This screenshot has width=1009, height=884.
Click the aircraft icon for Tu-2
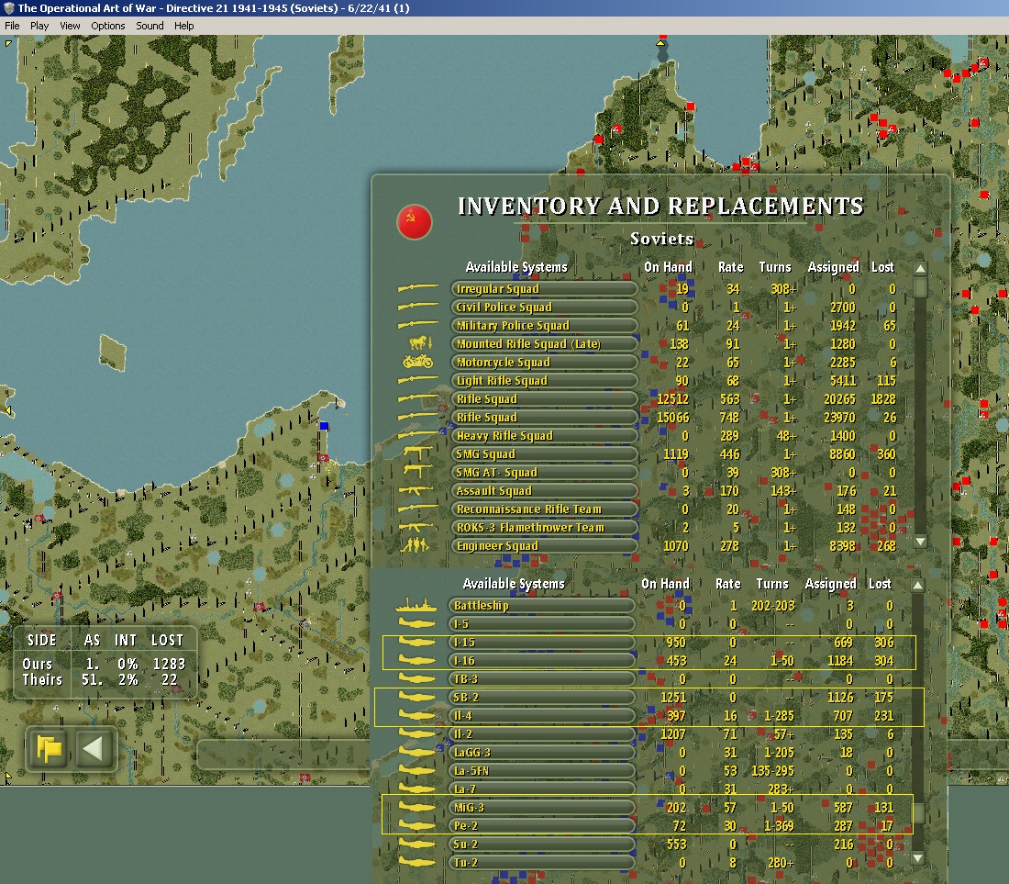click(x=417, y=862)
